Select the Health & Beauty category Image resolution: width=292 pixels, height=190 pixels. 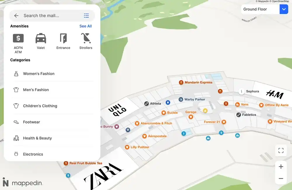pyautogui.click(x=37, y=138)
